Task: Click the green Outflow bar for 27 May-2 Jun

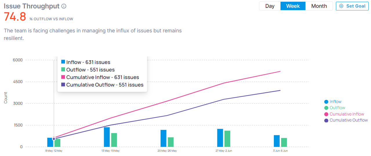Action: click(x=227, y=139)
